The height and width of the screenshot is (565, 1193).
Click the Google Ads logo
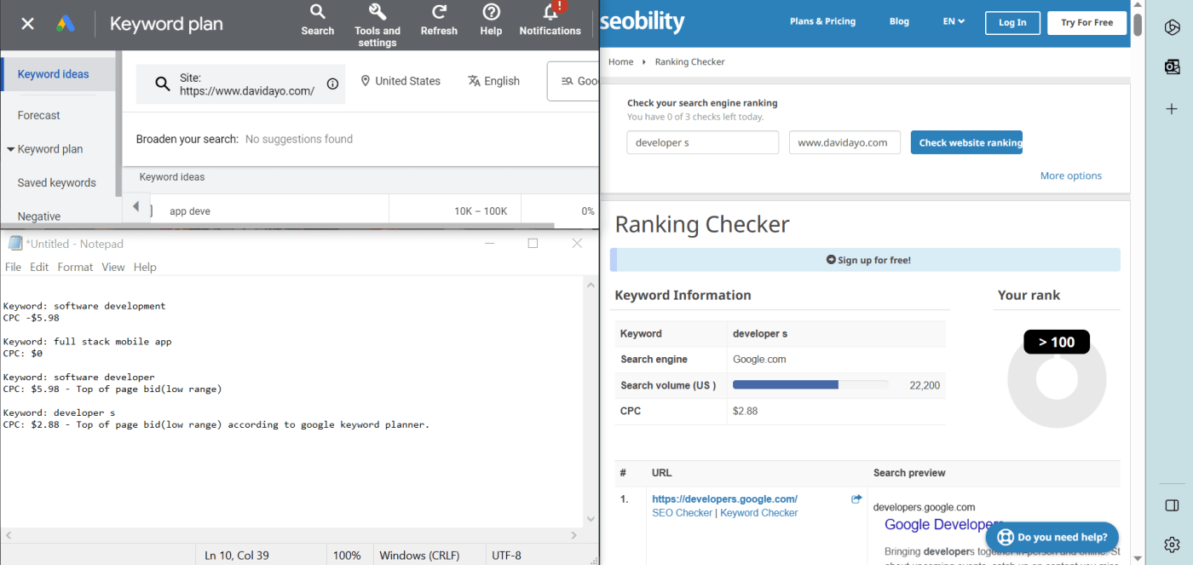67,24
